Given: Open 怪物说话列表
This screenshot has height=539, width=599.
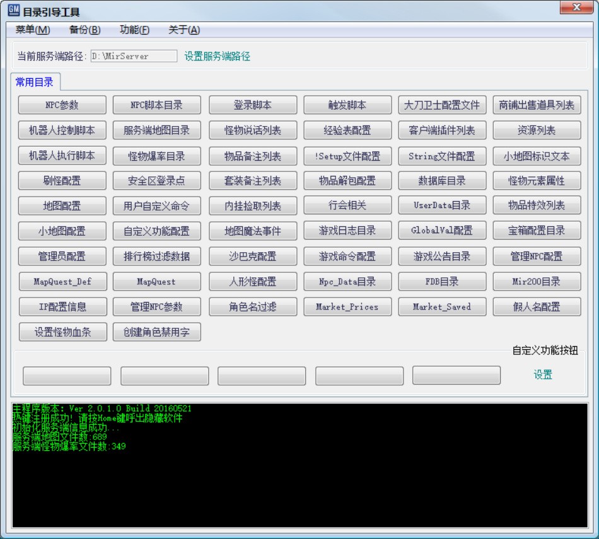Looking at the screenshot, I should pos(252,130).
